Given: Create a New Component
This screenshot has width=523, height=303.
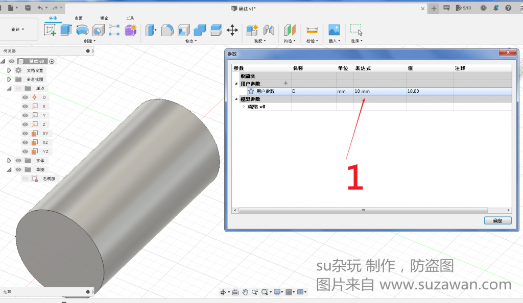Looking at the screenshot, I should [x=252, y=30].
